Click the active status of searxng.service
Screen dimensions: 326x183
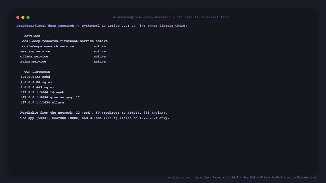[x=100, y=51]
